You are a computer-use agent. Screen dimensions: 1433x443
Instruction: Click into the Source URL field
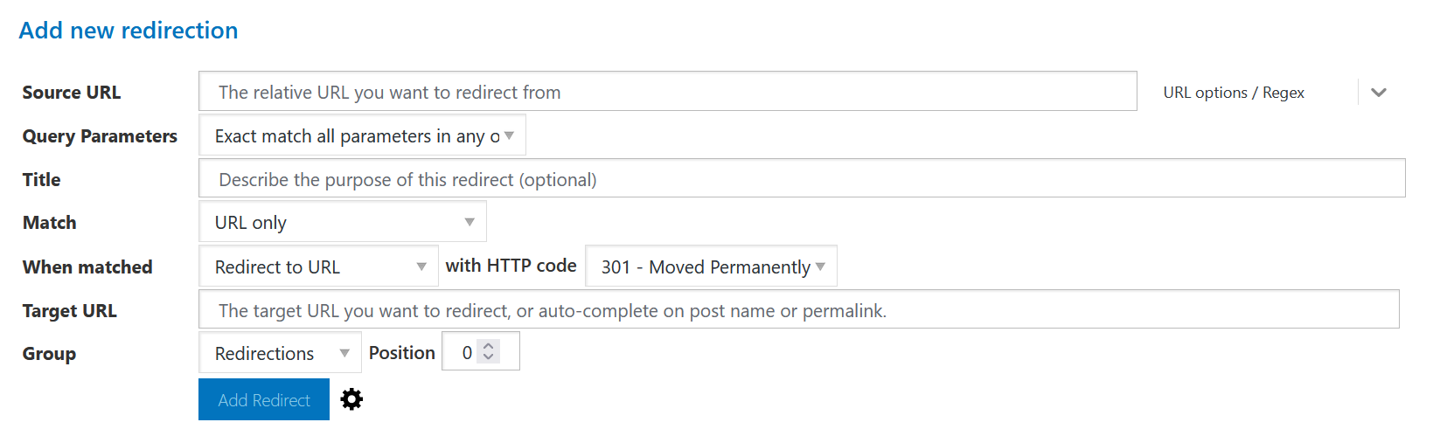[667, 92]
